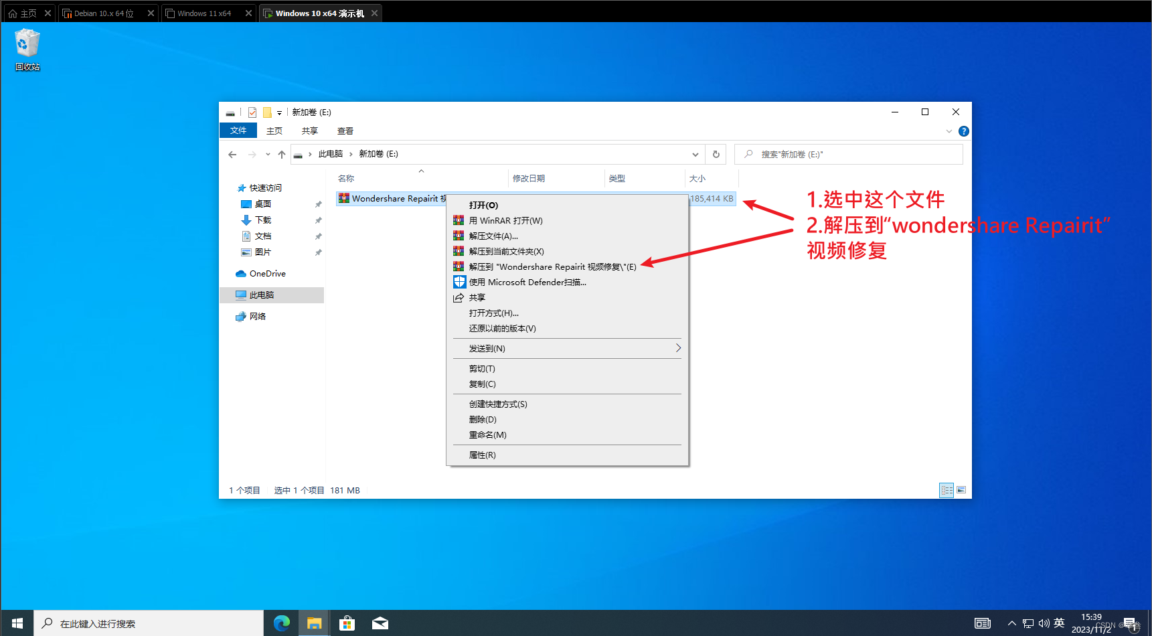This screenshot has height=636, width=1152.
Task: Click the Microsoft Defender shield icon
Action: 459,282
